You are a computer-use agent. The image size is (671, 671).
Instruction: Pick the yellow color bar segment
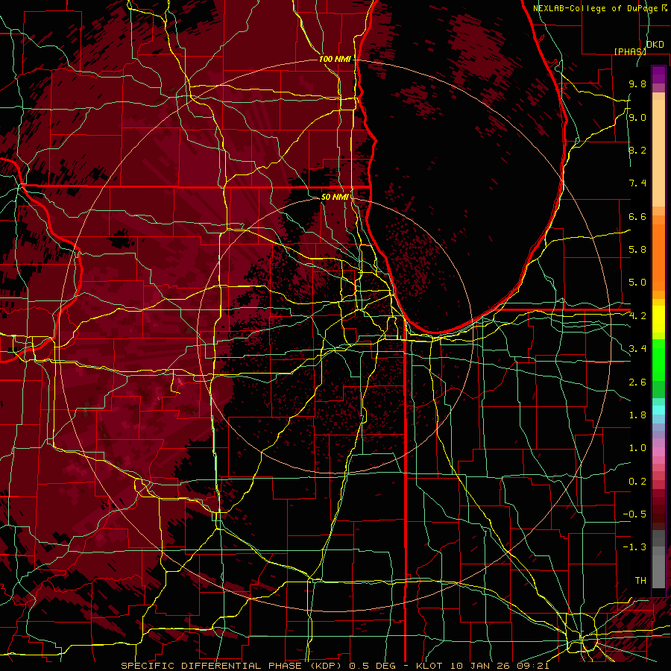[x=658, y=319]
